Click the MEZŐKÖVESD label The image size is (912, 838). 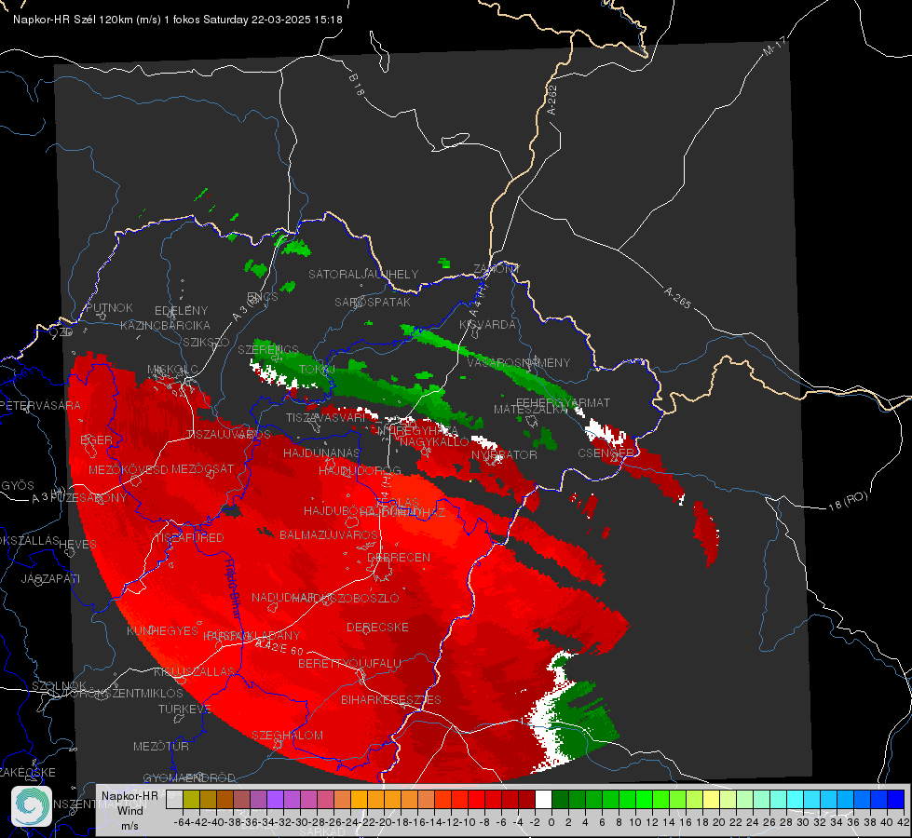tap(129, 469)
